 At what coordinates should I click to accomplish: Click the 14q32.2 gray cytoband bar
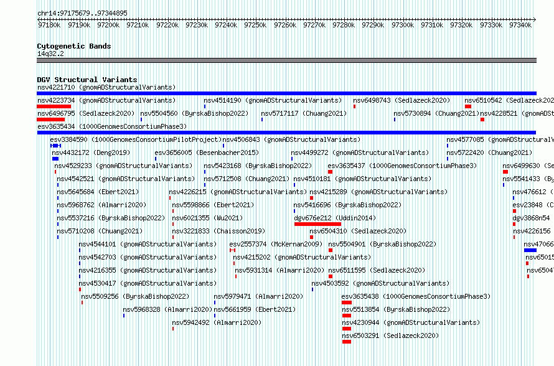tap(286, 60)
